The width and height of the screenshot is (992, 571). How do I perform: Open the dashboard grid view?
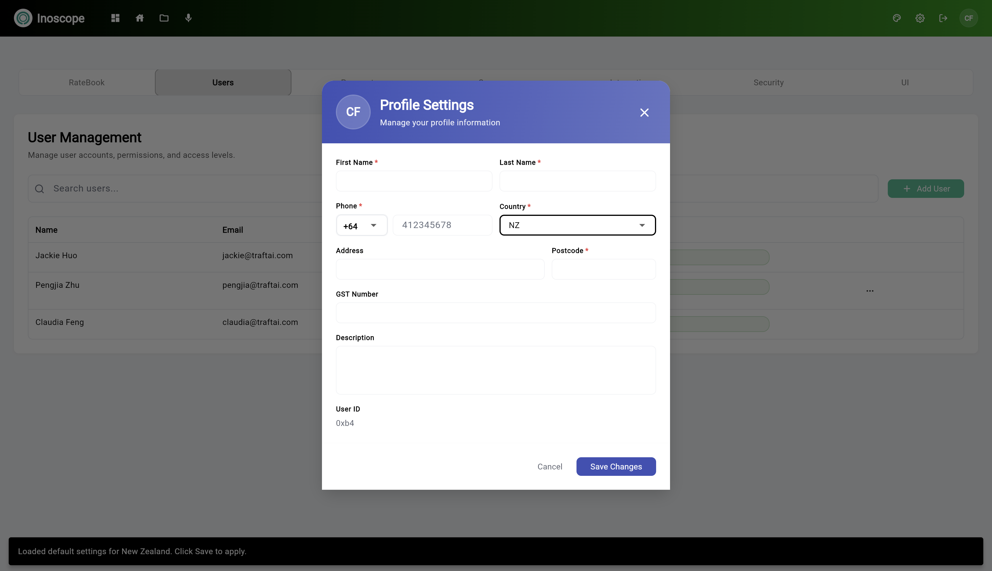tap(115, 18)
